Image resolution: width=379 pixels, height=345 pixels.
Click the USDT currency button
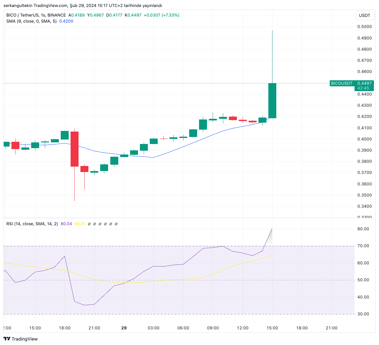364,15
